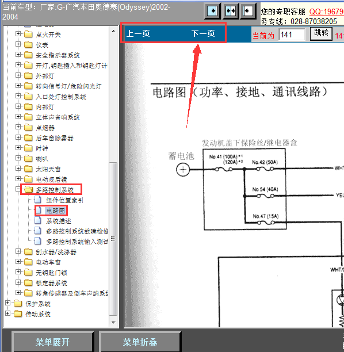Click the 锁定器系统 folder icon
344x352 pixels.
[28, 283]
